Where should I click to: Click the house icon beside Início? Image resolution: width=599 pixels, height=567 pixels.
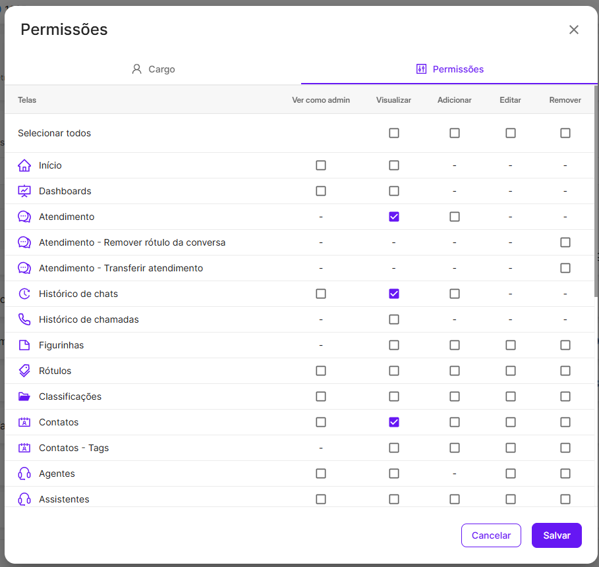point(24,165)
